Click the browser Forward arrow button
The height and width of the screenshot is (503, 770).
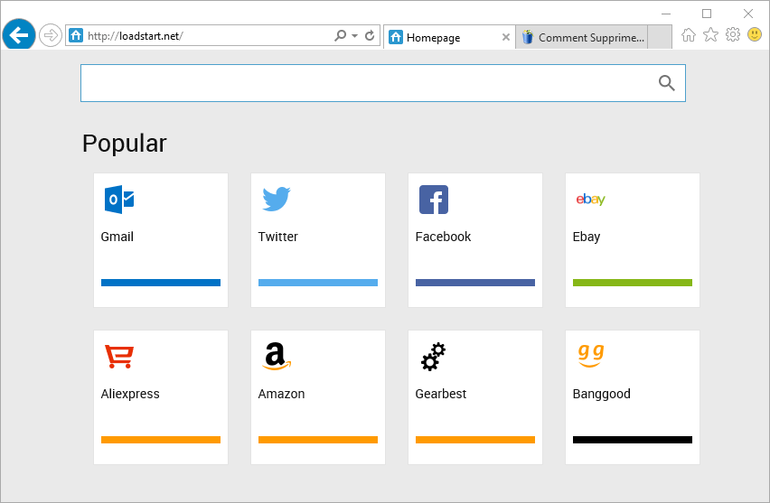[x=50, y=35]
